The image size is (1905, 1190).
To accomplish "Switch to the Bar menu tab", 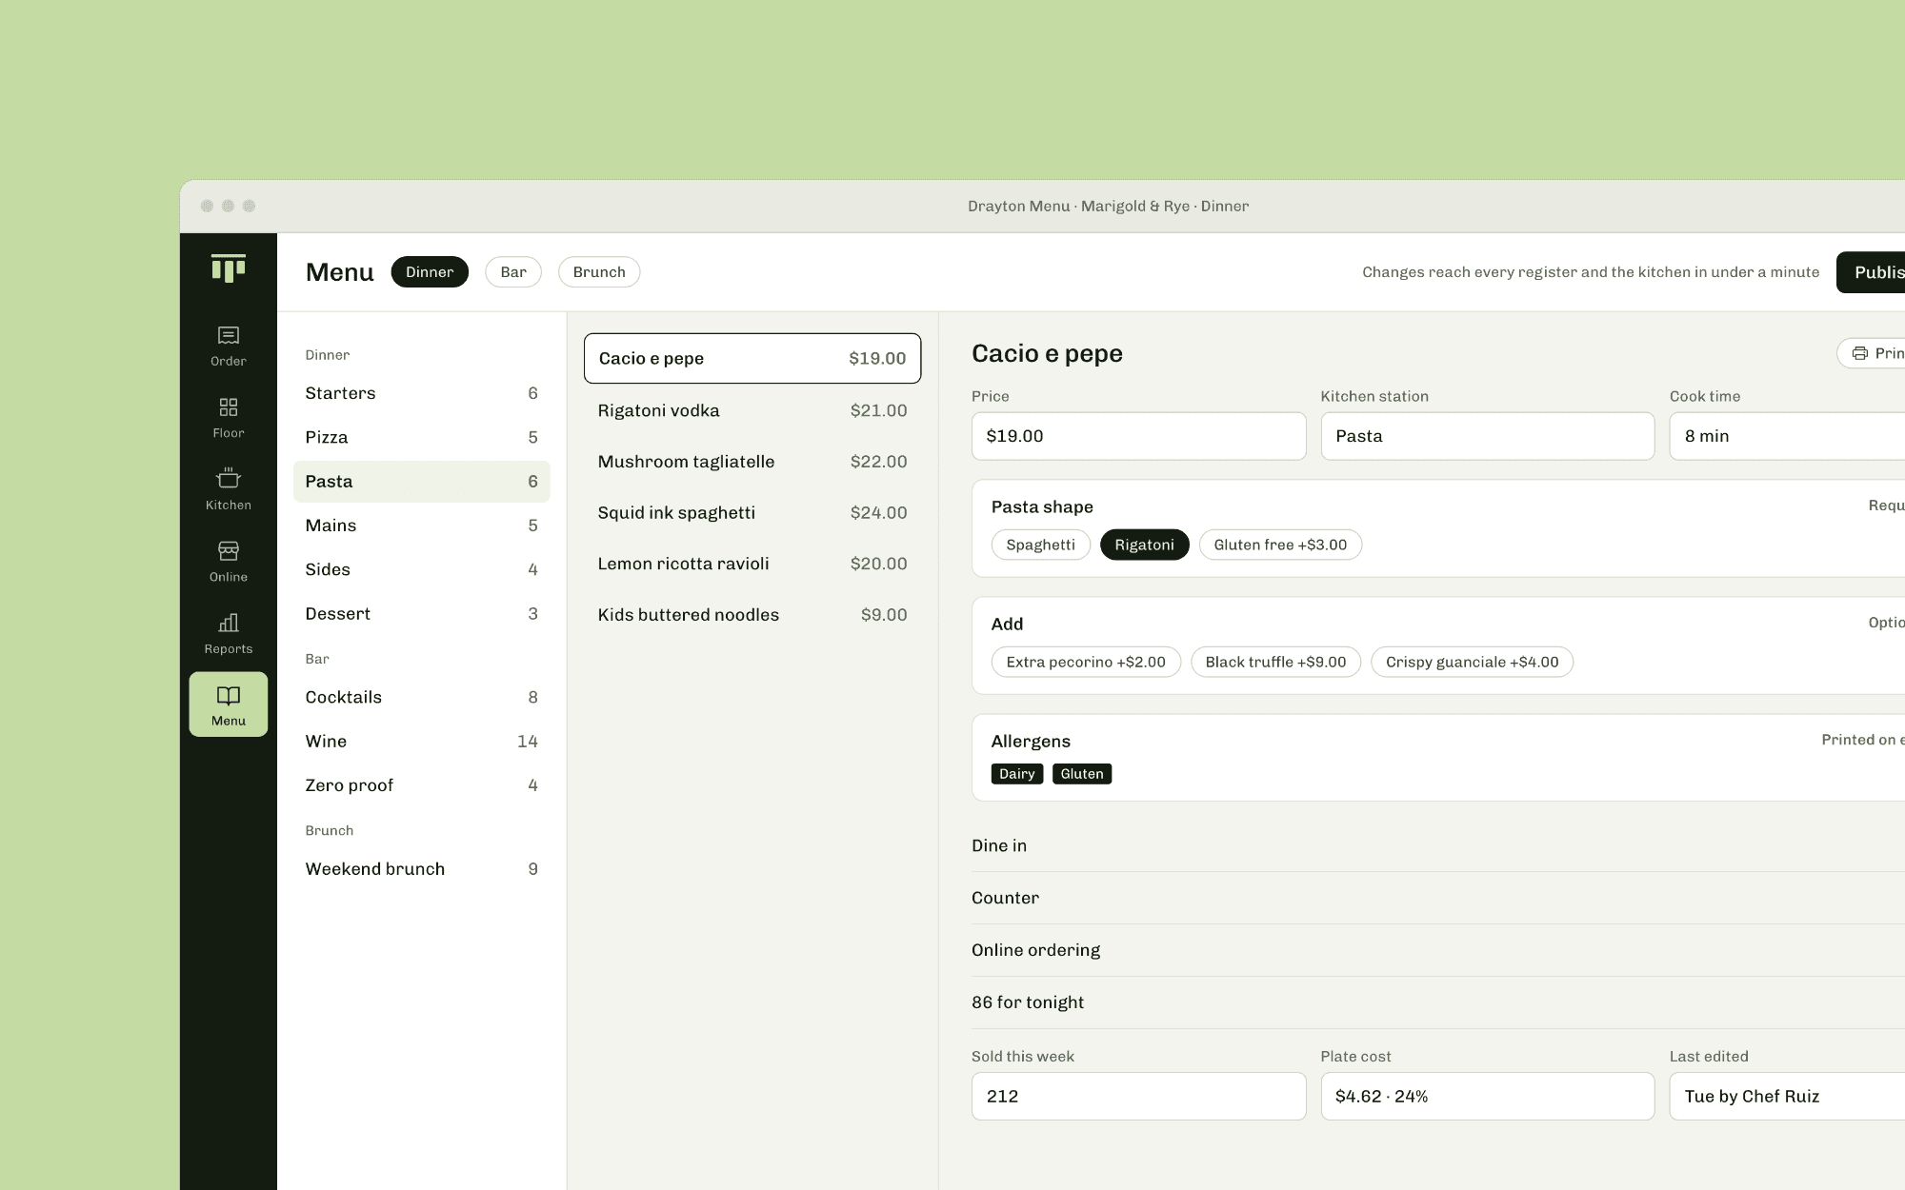I will click(513, 272).
